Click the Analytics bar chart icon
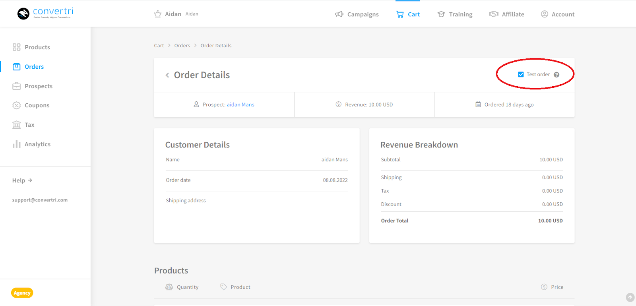 pyautogui.click(x=16, y=144)
